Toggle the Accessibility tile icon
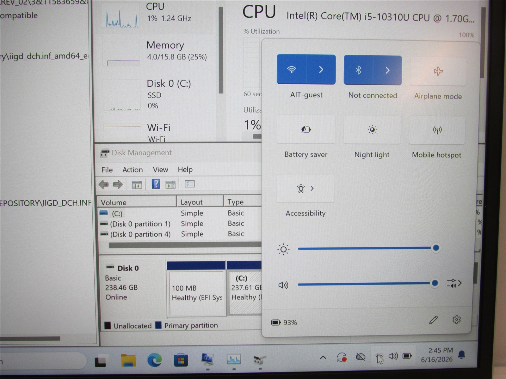The height and width of the screenshot is (379, 506). (301, 189)
